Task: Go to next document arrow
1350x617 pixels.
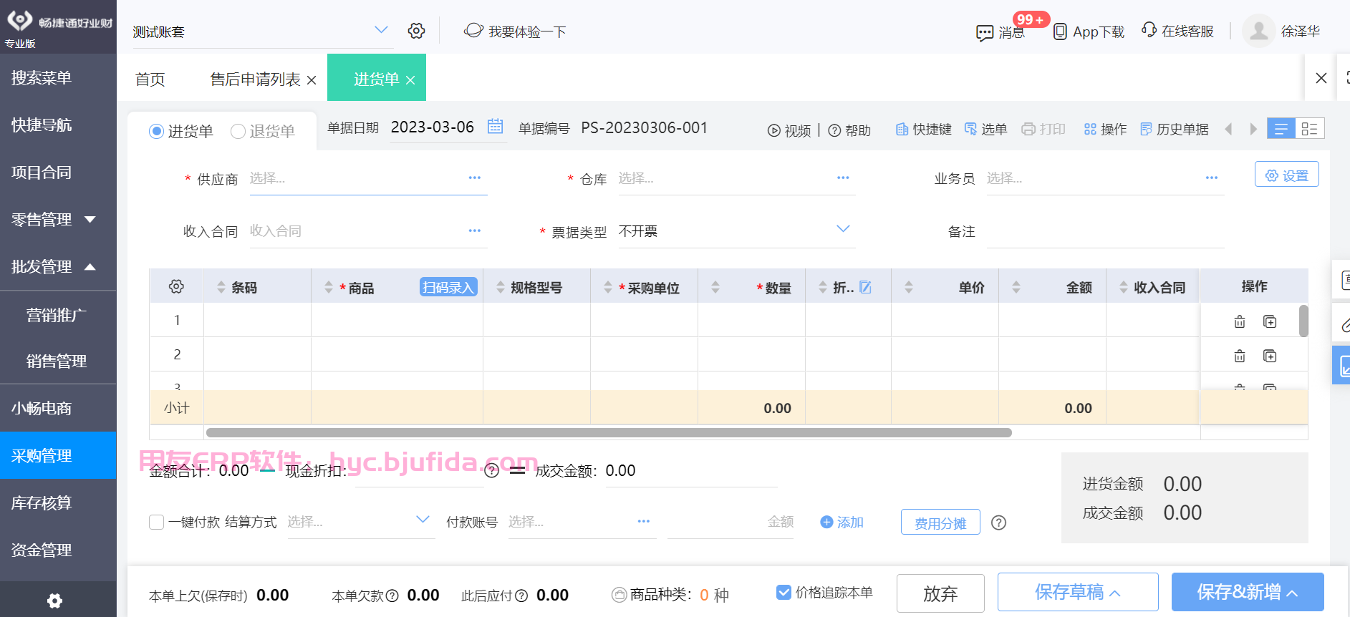Action: (x=1253, y=129)
